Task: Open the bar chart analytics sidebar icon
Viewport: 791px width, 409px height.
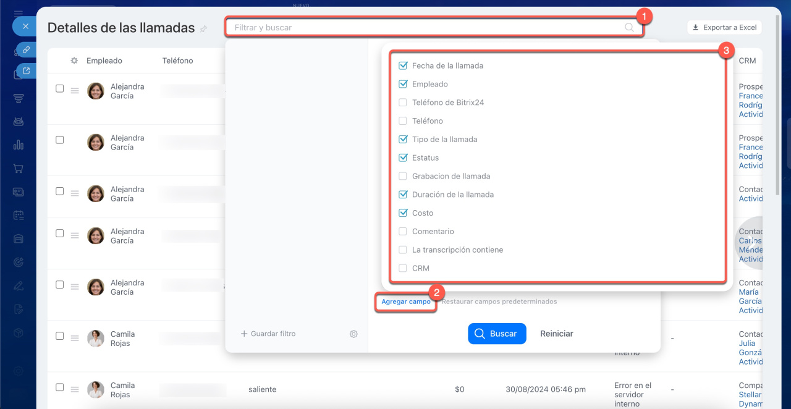Action: click(19, 145)
